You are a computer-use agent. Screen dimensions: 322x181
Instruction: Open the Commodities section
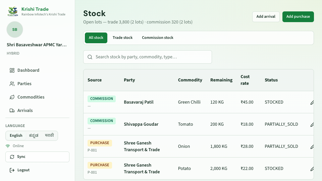point(37,97)
